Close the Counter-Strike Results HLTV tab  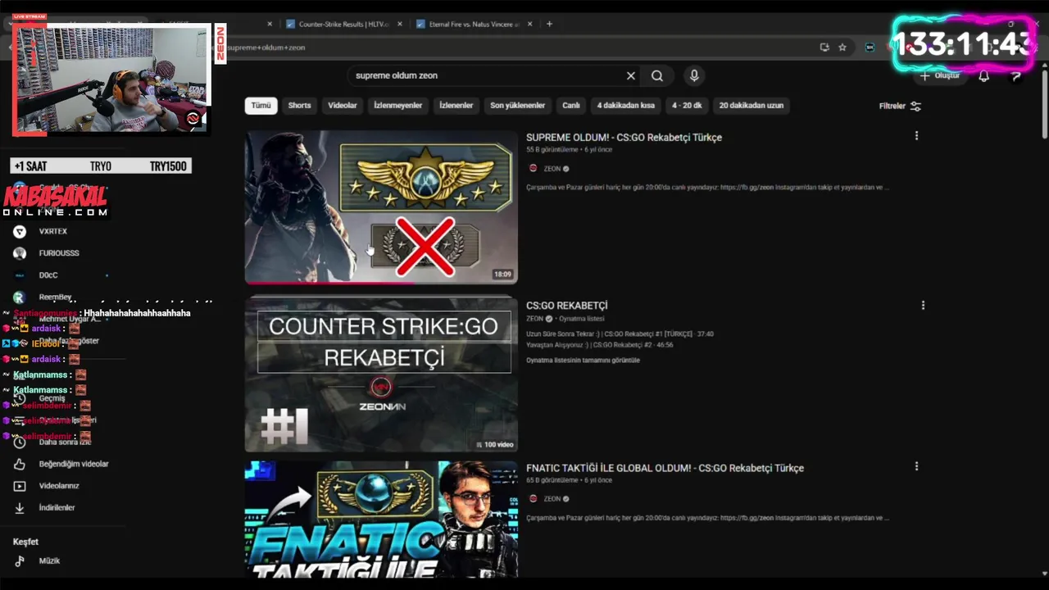click(x=400, y=24)
